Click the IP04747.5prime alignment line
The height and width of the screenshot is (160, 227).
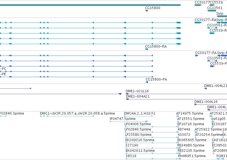129,121
